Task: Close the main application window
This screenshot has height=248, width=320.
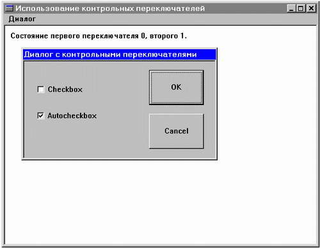Action: [x=311, y=8]
